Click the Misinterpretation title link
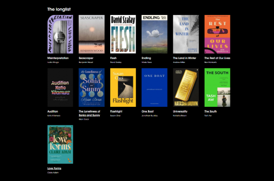This screenshot has width=274, height=181. click(58, 58)
